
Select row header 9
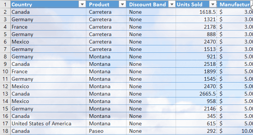(x=5, y=64)
